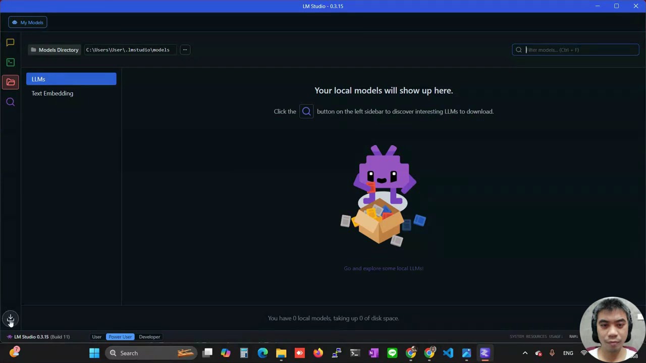Viewport: 646px width, 363px height.
Task: Click the My Models header button
Action: click(28, 22)
